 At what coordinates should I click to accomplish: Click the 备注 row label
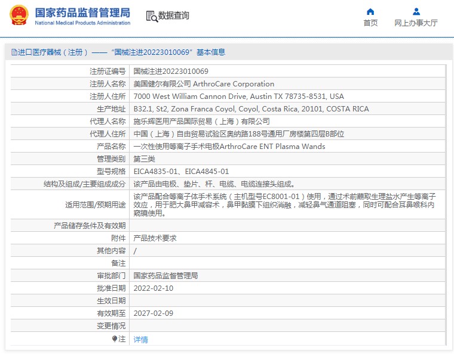tap(118, 263)
